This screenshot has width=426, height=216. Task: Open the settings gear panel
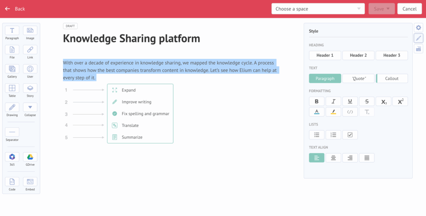(419, 27)
